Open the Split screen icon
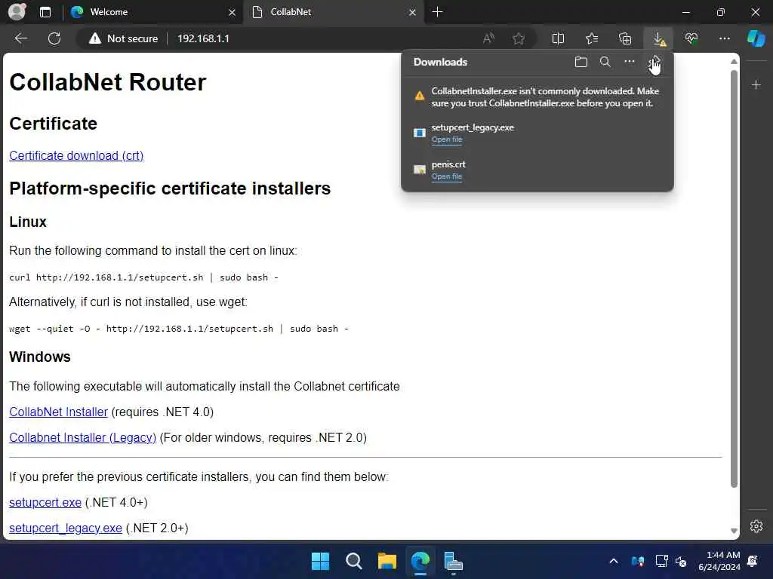 point(558,38)
